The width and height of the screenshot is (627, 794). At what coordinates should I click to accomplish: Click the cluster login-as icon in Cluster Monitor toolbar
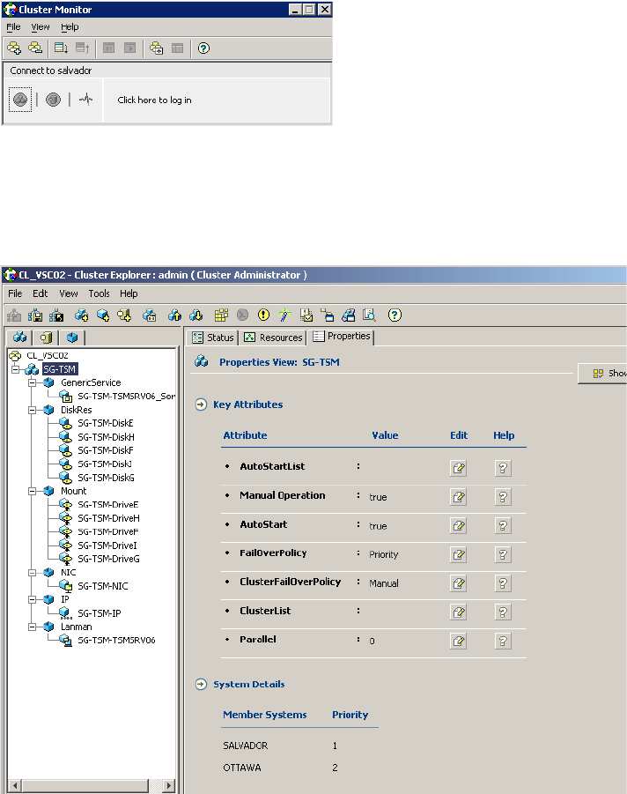[x=157, y=48]
